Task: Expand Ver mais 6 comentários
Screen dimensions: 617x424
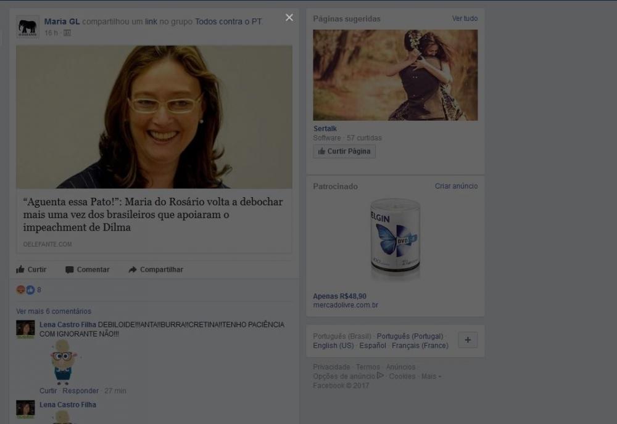Action: pos(54,311)
